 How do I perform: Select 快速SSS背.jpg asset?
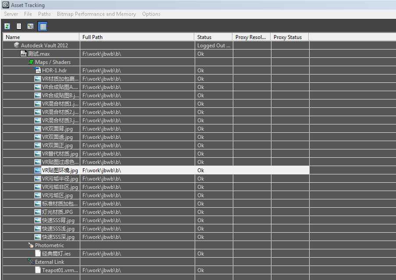156,220
